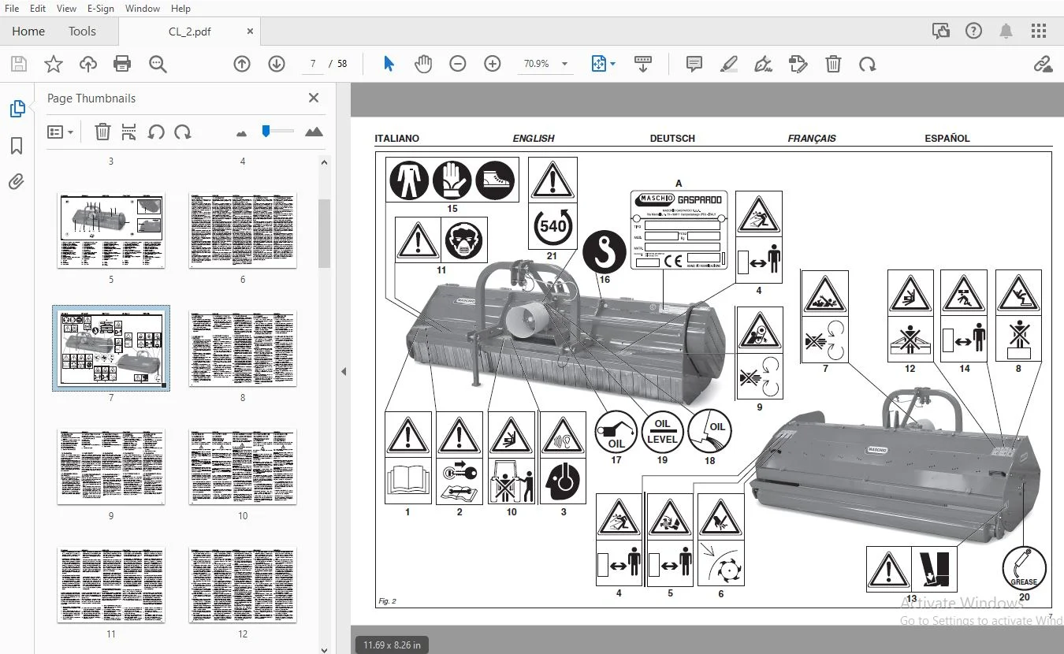Open the View menu

66,9
